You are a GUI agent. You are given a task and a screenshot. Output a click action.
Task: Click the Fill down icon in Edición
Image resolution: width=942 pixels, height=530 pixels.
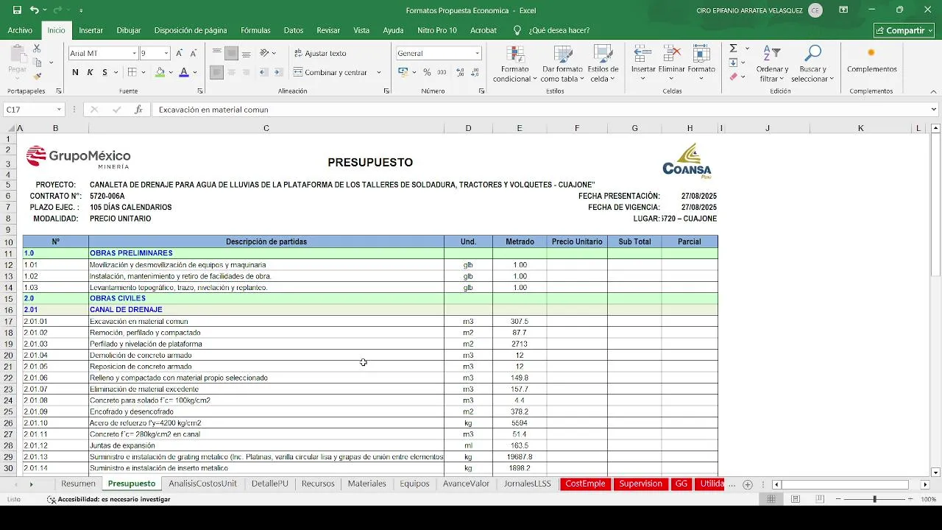click(x=733, y=63)
